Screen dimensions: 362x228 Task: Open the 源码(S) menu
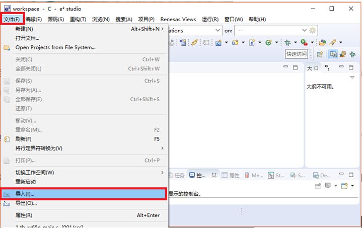[x=56, y=19]
